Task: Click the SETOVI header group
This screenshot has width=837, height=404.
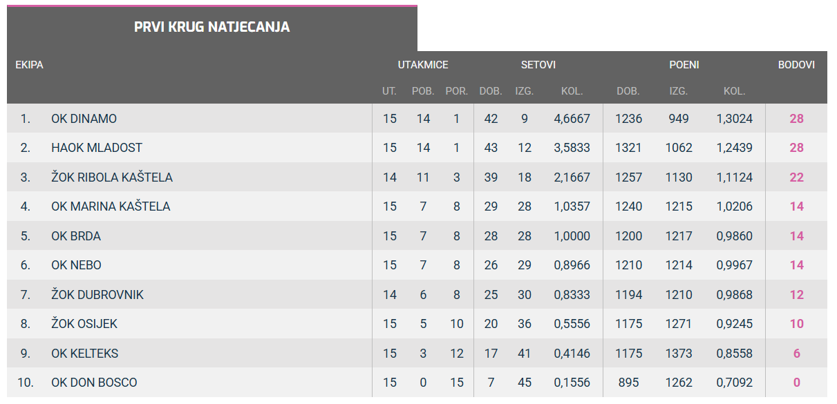Action: coord(538,65)
